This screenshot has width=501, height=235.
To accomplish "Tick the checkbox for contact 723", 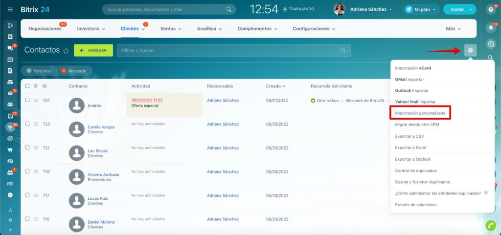I will (x=28, y=124).
